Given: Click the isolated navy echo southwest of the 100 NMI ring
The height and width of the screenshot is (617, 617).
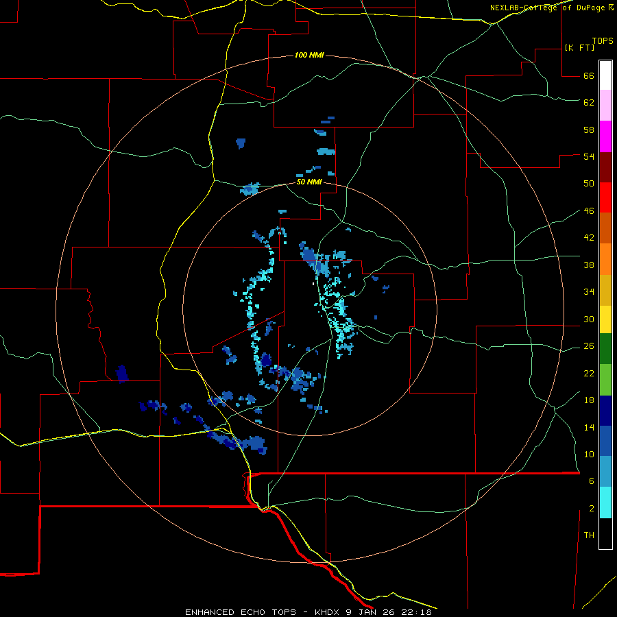Looking at the screenshot, I should click(x=122, y=374).
